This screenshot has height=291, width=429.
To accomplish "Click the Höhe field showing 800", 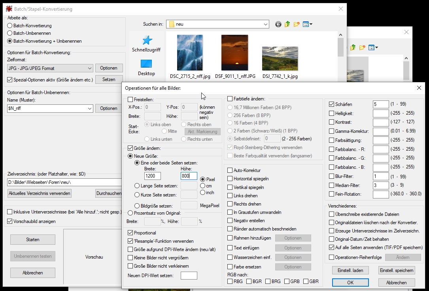I will tap(189, 176).
